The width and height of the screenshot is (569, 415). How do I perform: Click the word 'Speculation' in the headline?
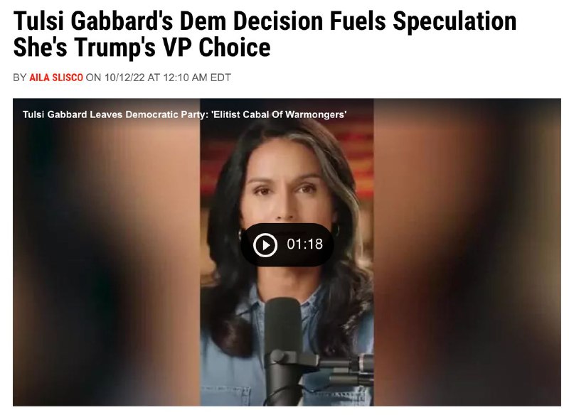[x=454, y=21]
